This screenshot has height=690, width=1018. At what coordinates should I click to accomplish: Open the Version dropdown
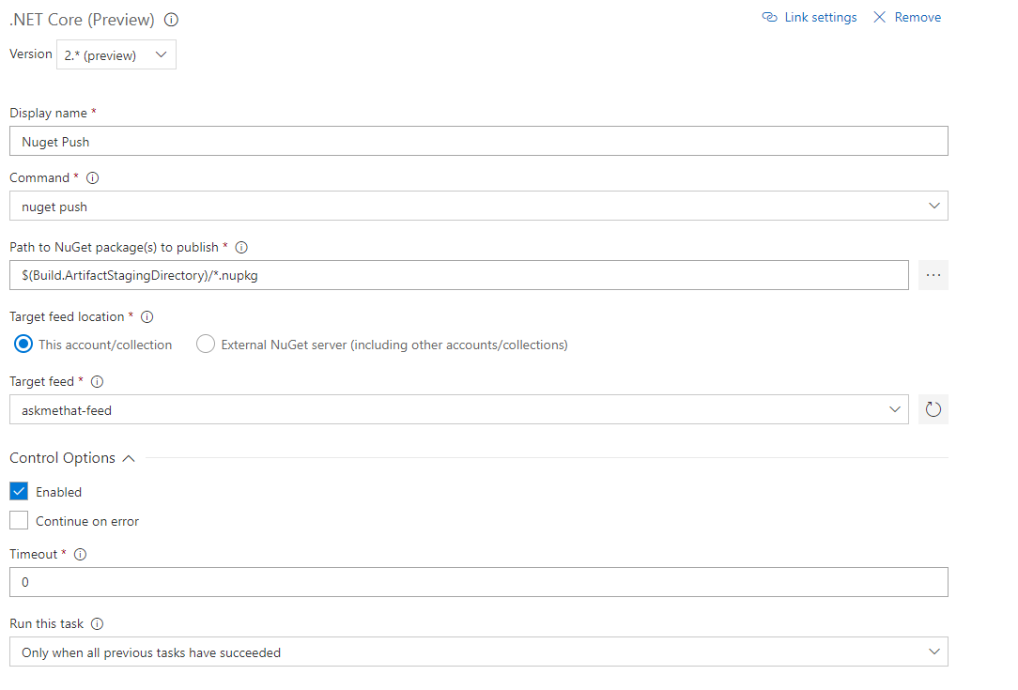point(116,55)
